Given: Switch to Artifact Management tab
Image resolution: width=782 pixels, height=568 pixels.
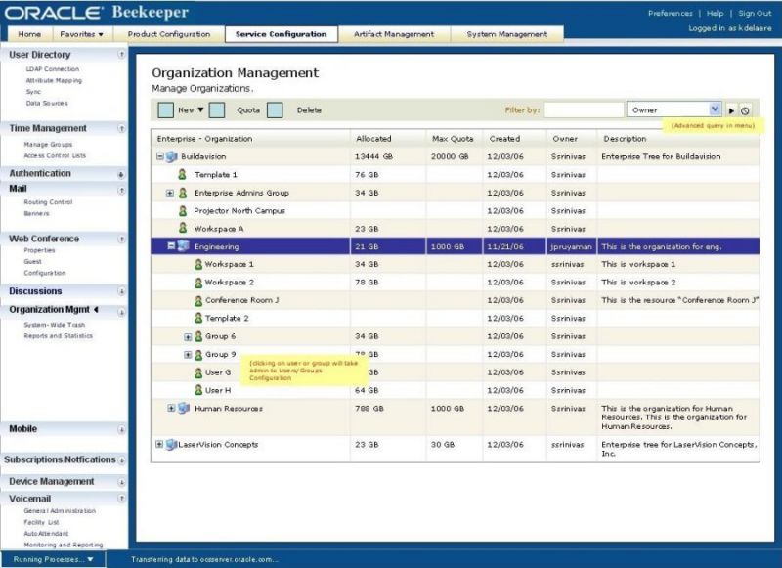Looking at the screenshot, I should [394, 34].
